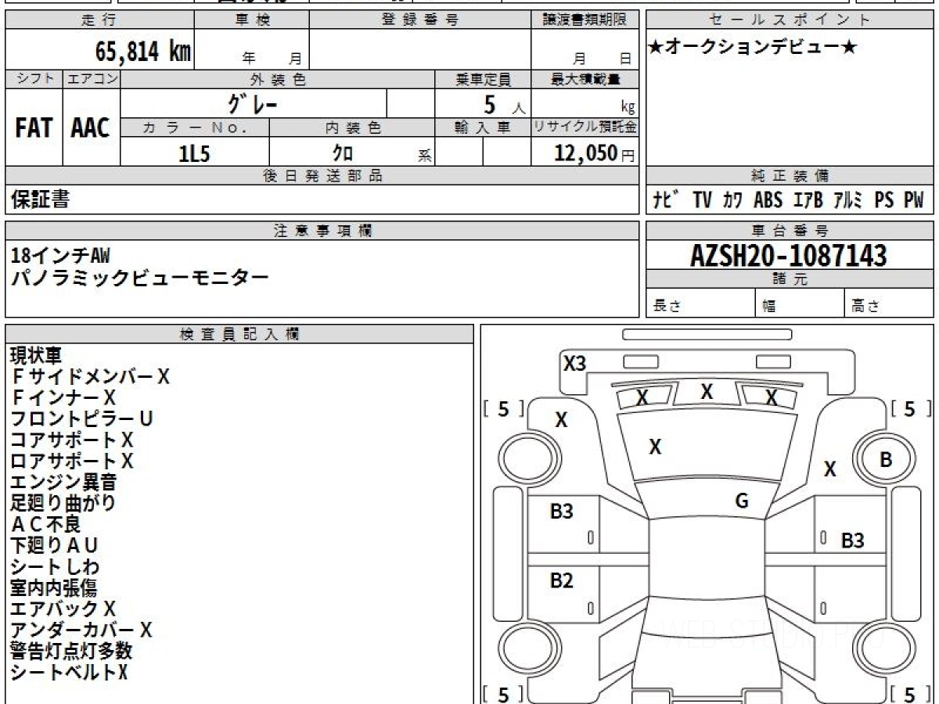The height and width of the screenshot is (704, 939).
Task: Click the セールスポイント header
Action: (790, 20)
